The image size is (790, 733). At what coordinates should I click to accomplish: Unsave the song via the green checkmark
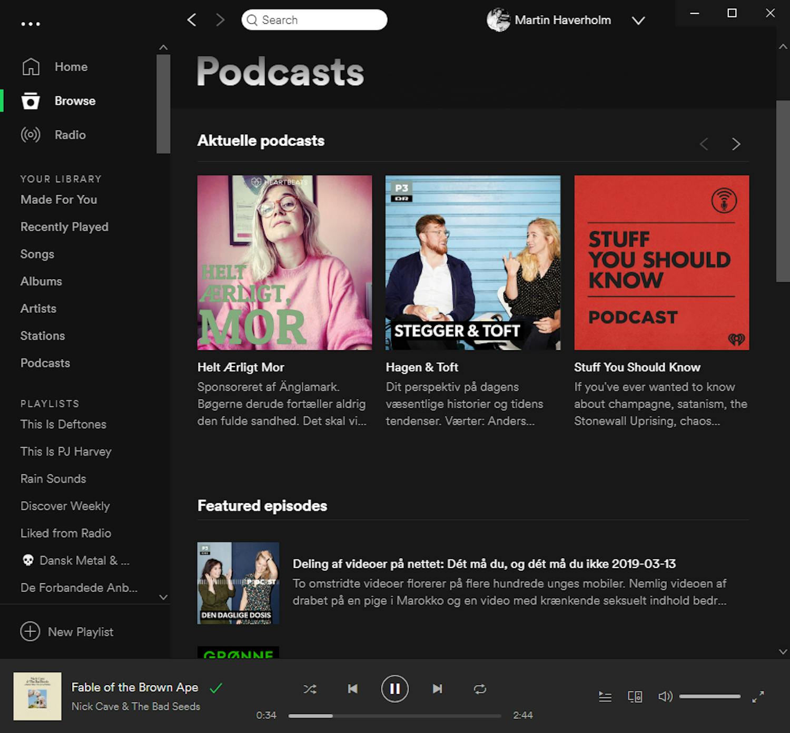(216, 687)
